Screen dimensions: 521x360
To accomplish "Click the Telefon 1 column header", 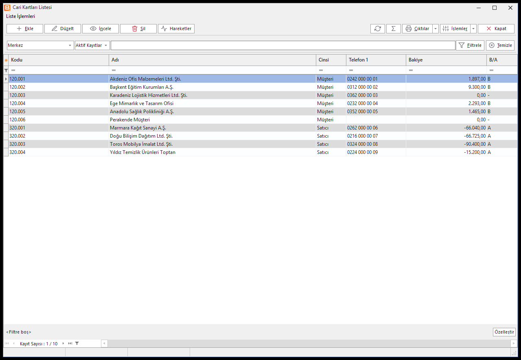I will (x=376, y=60).
